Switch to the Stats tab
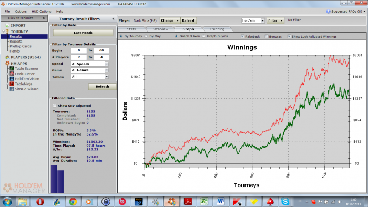368x207 pixels. (131, 29)
